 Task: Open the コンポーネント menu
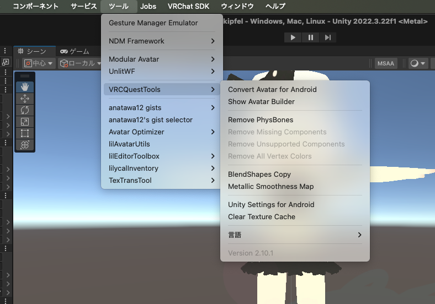[36, 6]
